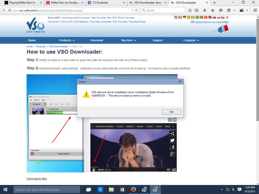This screenshot has height=194, width=259.
Task: Click the monkey face extension icon
Action: (229, 10)
